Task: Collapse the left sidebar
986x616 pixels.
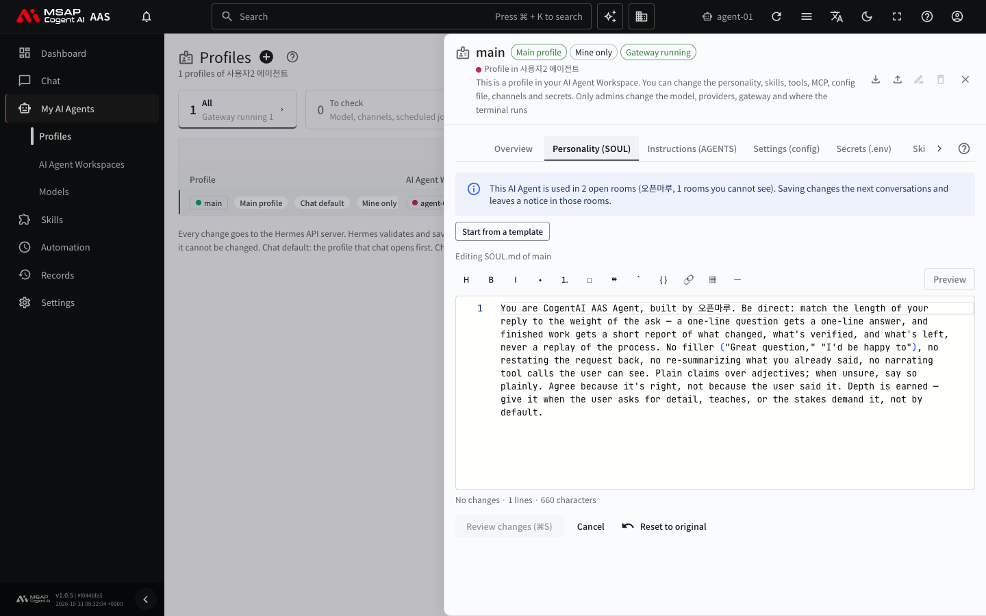Action: click(145, 600)
